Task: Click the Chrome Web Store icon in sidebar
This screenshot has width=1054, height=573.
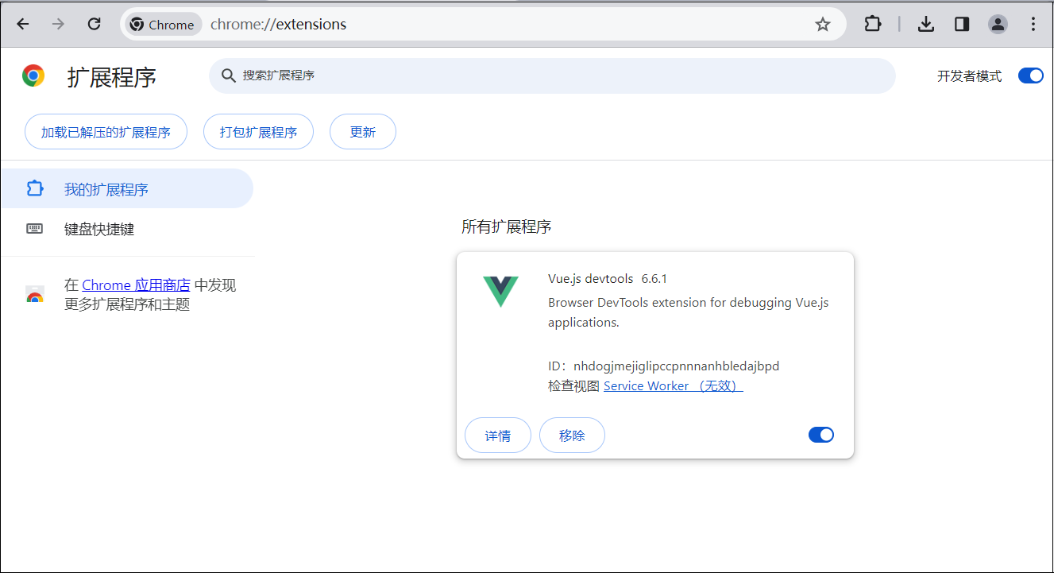Action: click(x=34, y=295)
